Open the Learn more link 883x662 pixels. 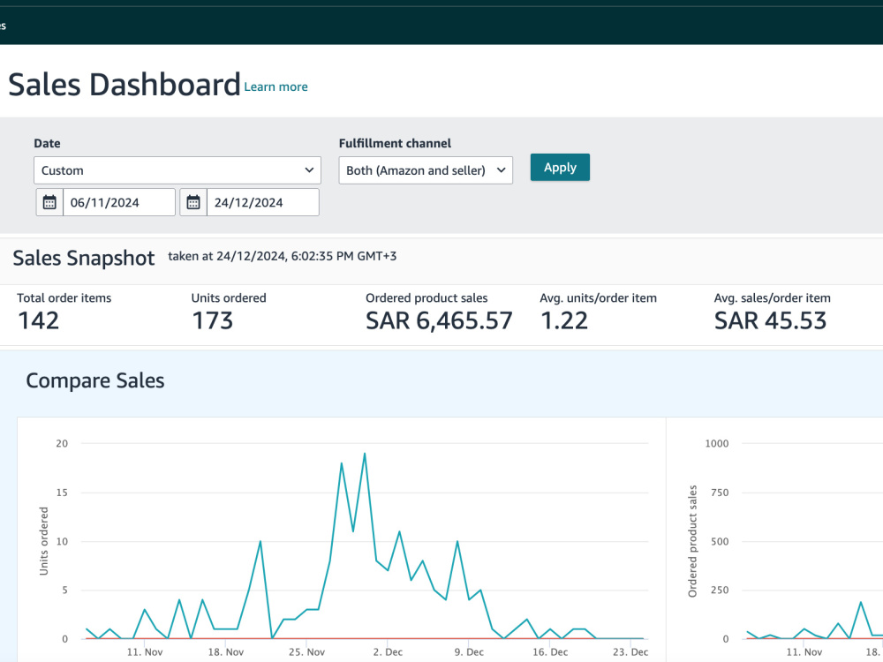click(275, 87)
